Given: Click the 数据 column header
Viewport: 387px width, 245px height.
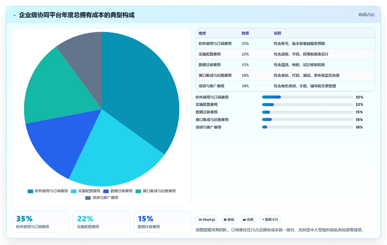Looking at the screenshot, I should 245,33.
